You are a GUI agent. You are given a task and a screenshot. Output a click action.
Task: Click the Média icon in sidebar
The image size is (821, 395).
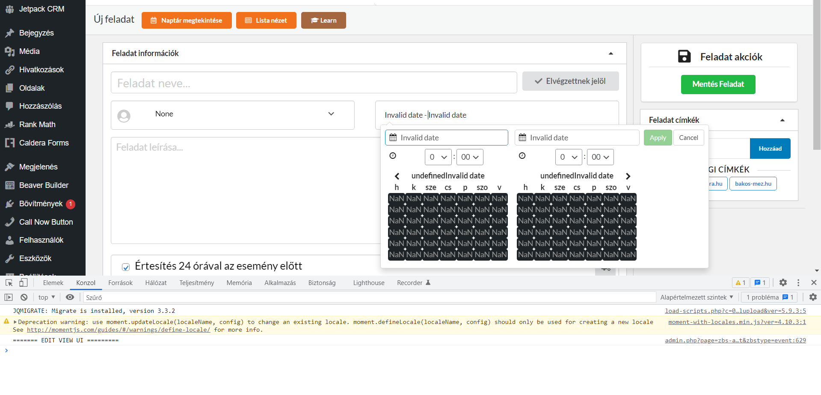pos(9,51)
